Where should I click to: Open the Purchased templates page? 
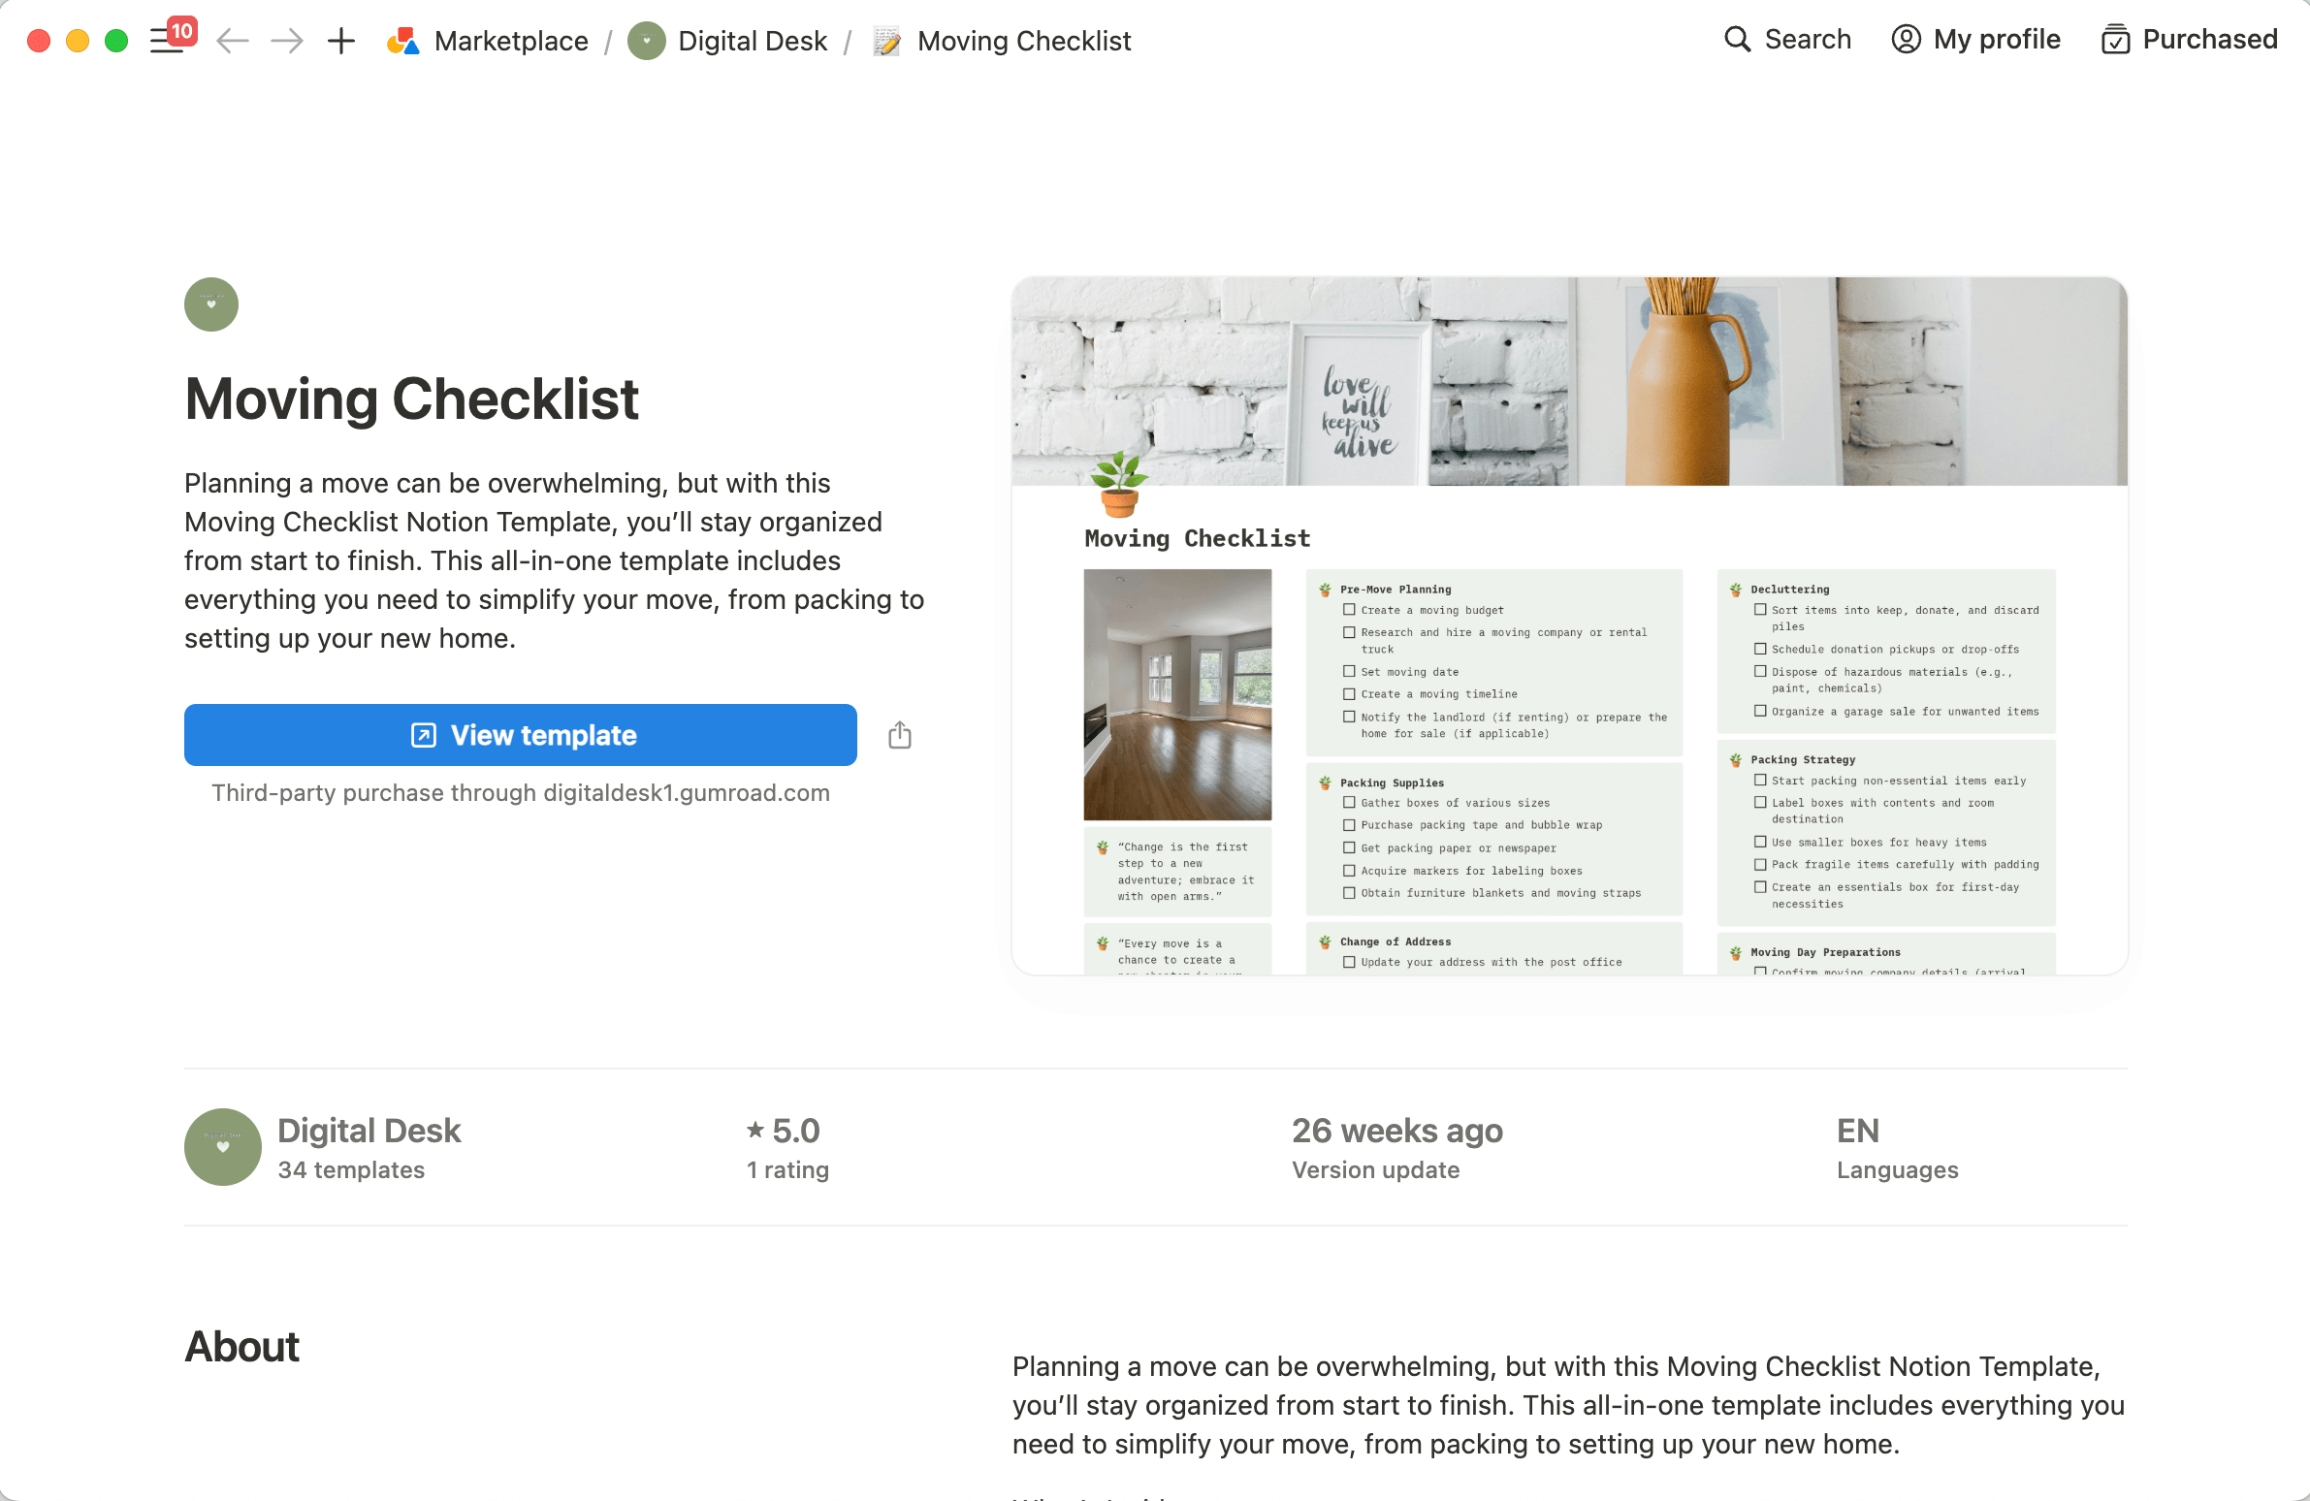click(2190, 40)
